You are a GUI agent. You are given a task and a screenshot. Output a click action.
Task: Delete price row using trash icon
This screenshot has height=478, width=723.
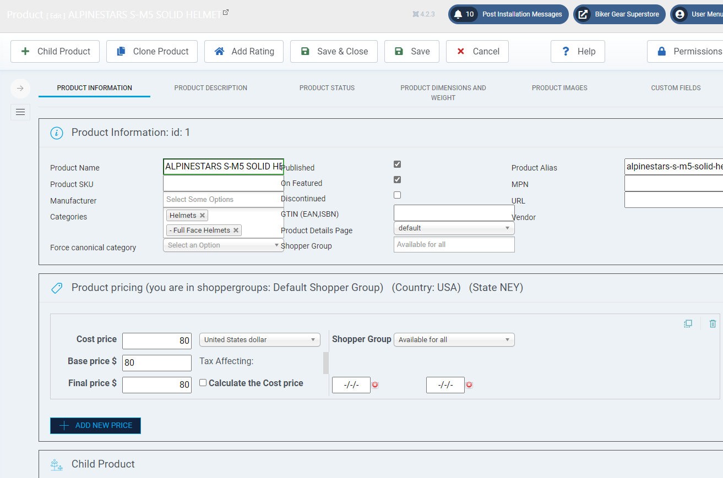click(713, 324)
